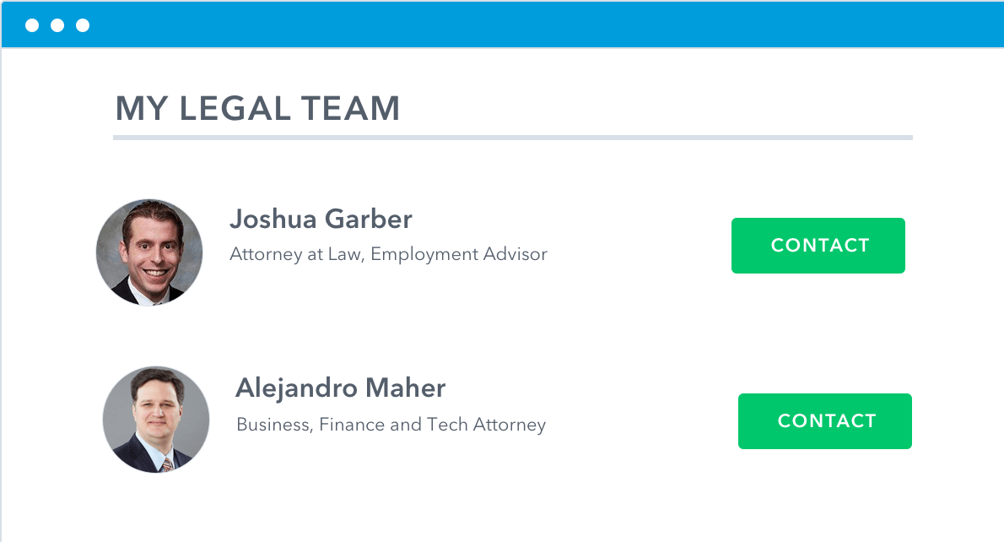This screenshot has height=542, width=1004.
Task: Click the leftmost white dot in title bar
Action: 32,25
